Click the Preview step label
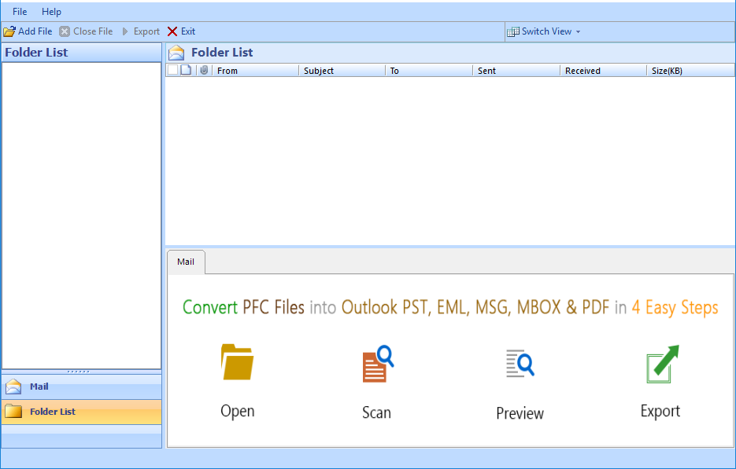 pyautogui.click(x=520, y=413)
